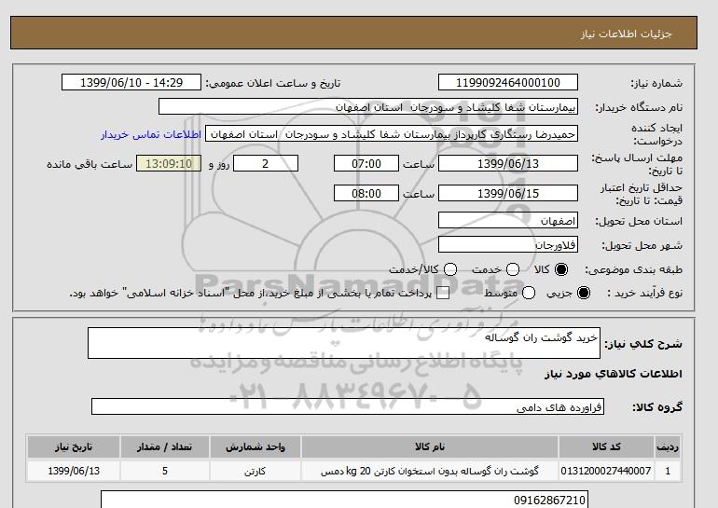Click the نام کالا column header
This screenshot has width=718, height=508.
click(430, 446)
